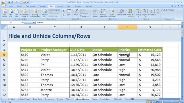Viewport: 184px width, 103px height.
Task: Expand From Other Sources dropdown
Action: click(x=24, y=13)
